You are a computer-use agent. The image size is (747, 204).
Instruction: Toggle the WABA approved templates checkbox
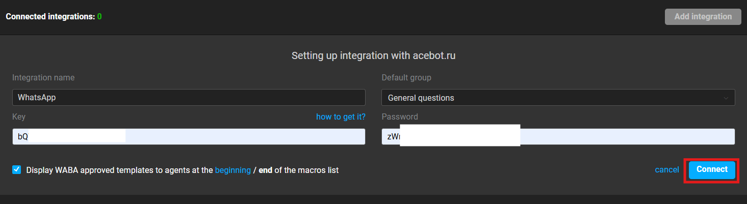pyautogui.click(x=17, y=170)
